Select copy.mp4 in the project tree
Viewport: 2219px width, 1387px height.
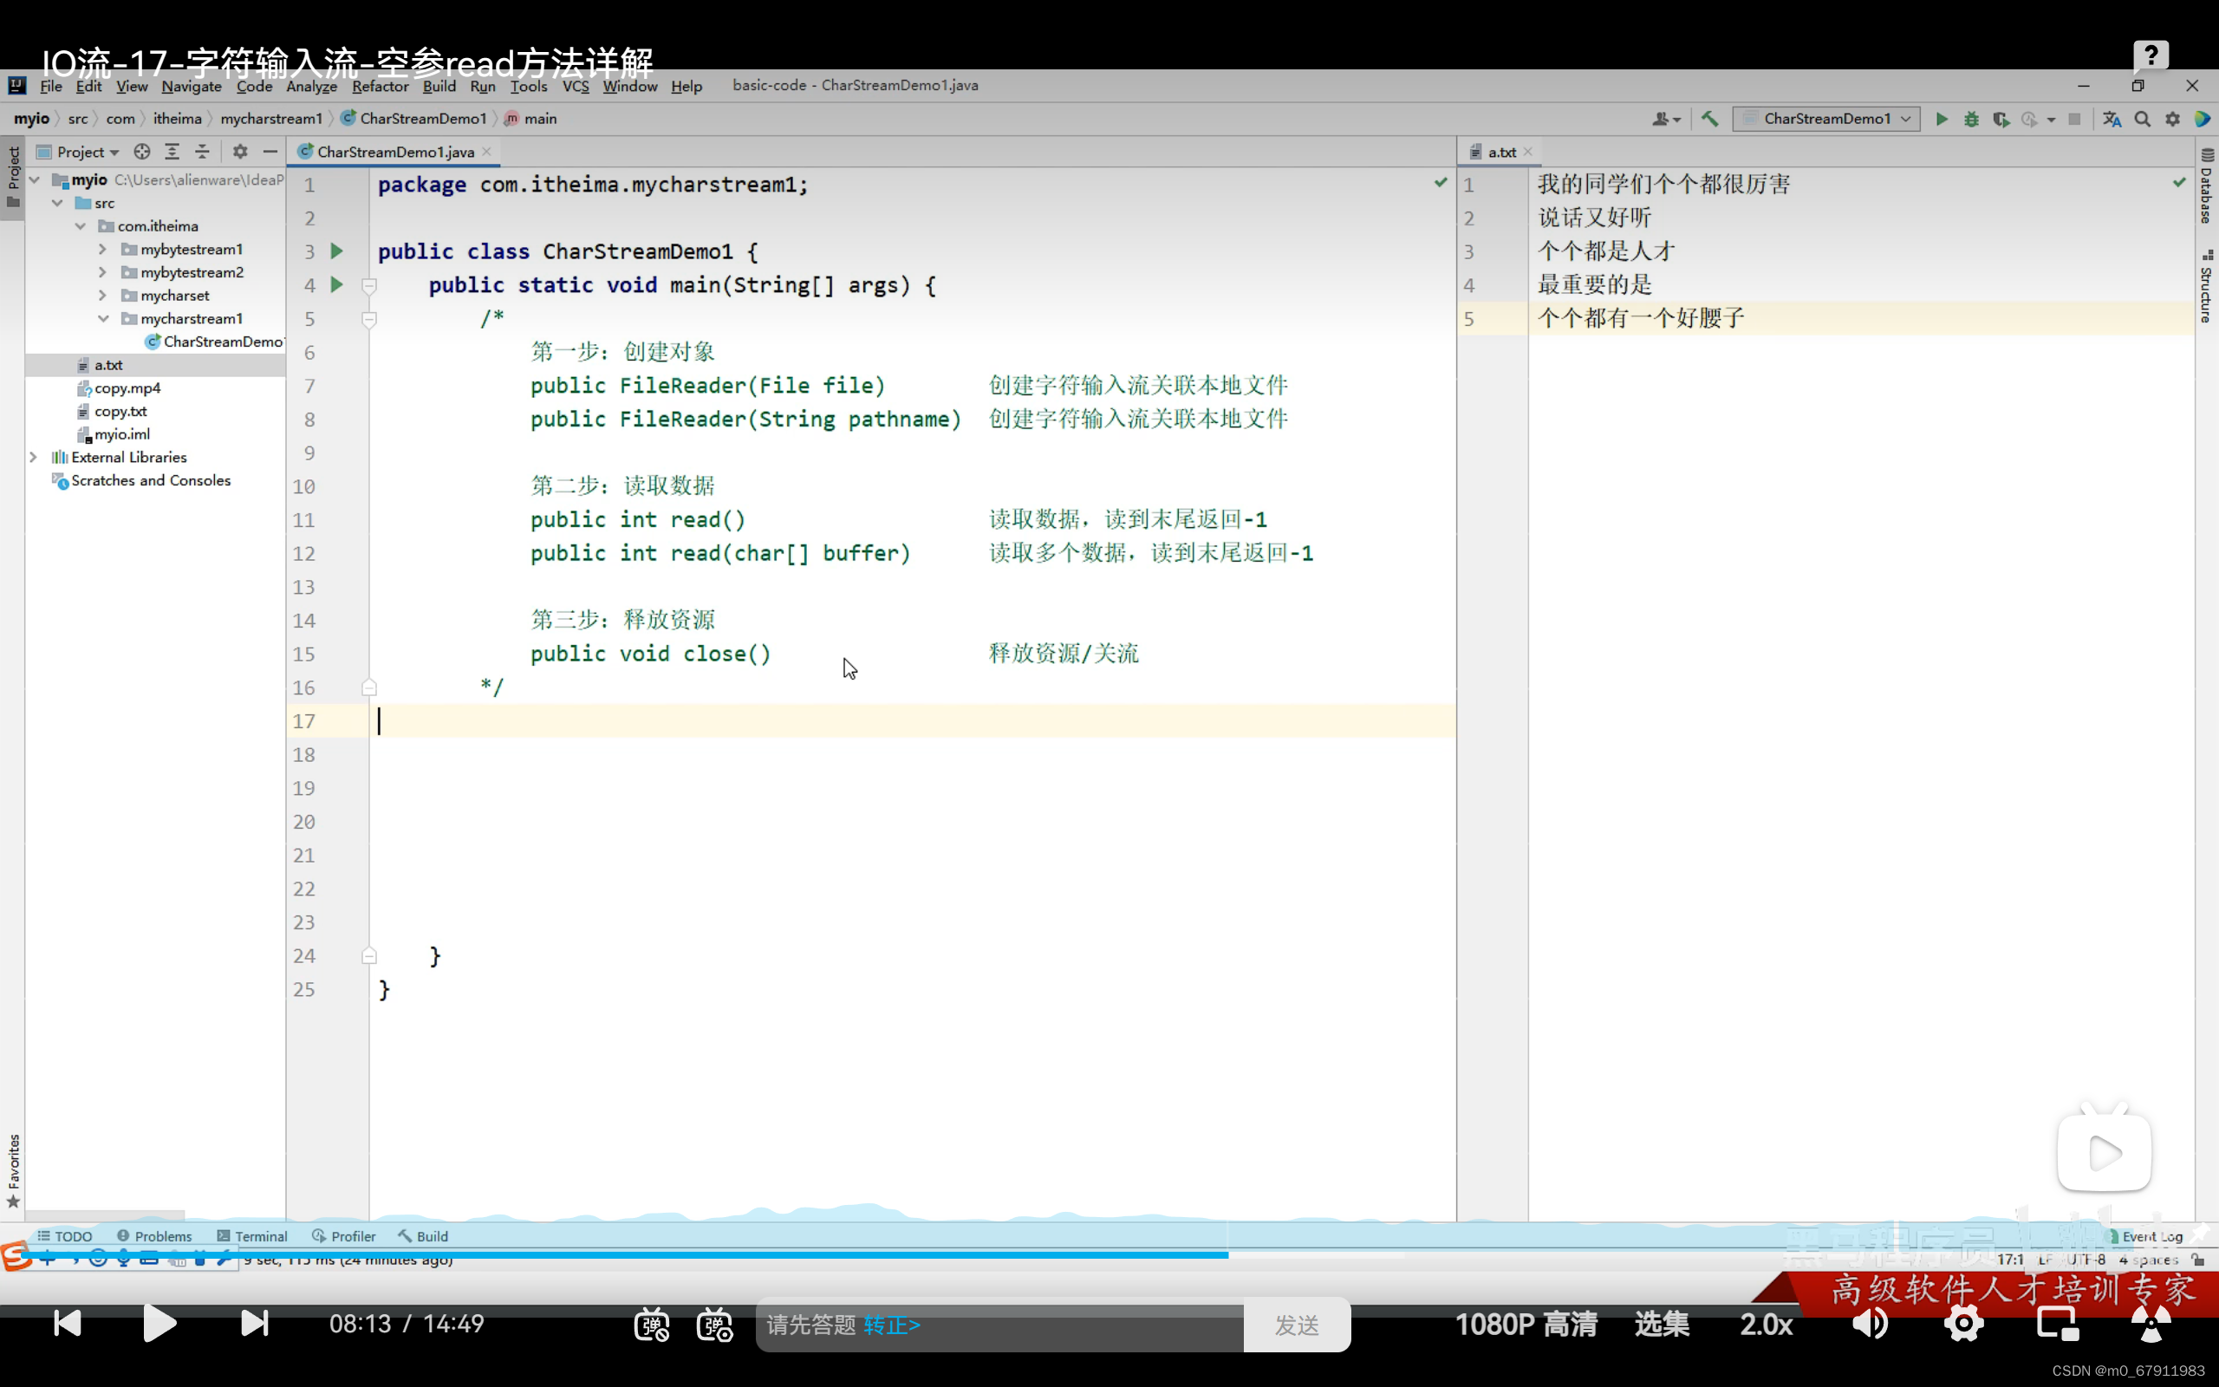pos(127,388)
